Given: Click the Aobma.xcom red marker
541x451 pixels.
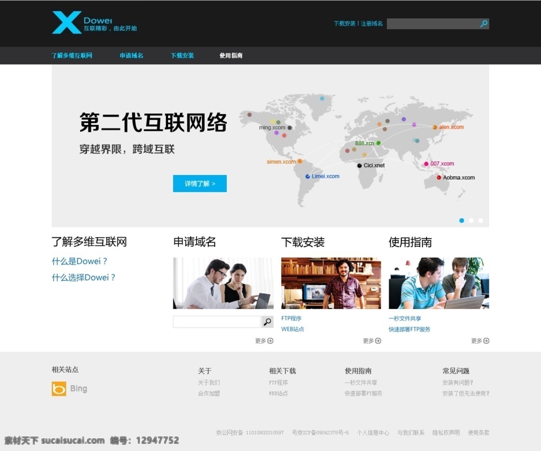Looking at the screenshot, I should tap(439, 178).
